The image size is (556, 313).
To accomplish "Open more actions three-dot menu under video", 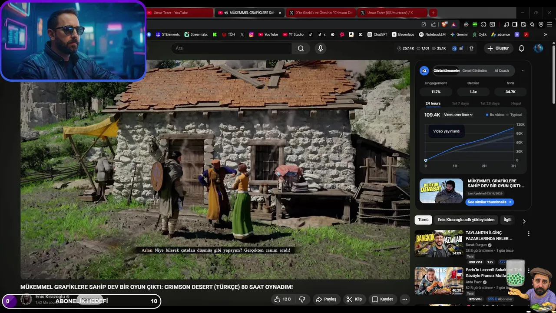I will click(405, 299).
